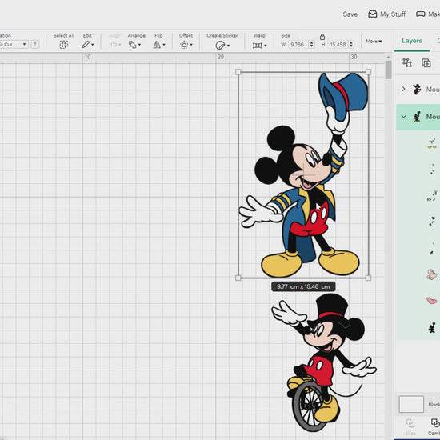Click the bottom-right selection box handle
The image size is (440, 440).
pos(369,278)
